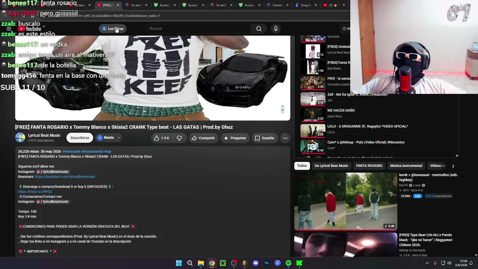
Task: Open Spotify from taskbar
Action: (x=288, y=263)
